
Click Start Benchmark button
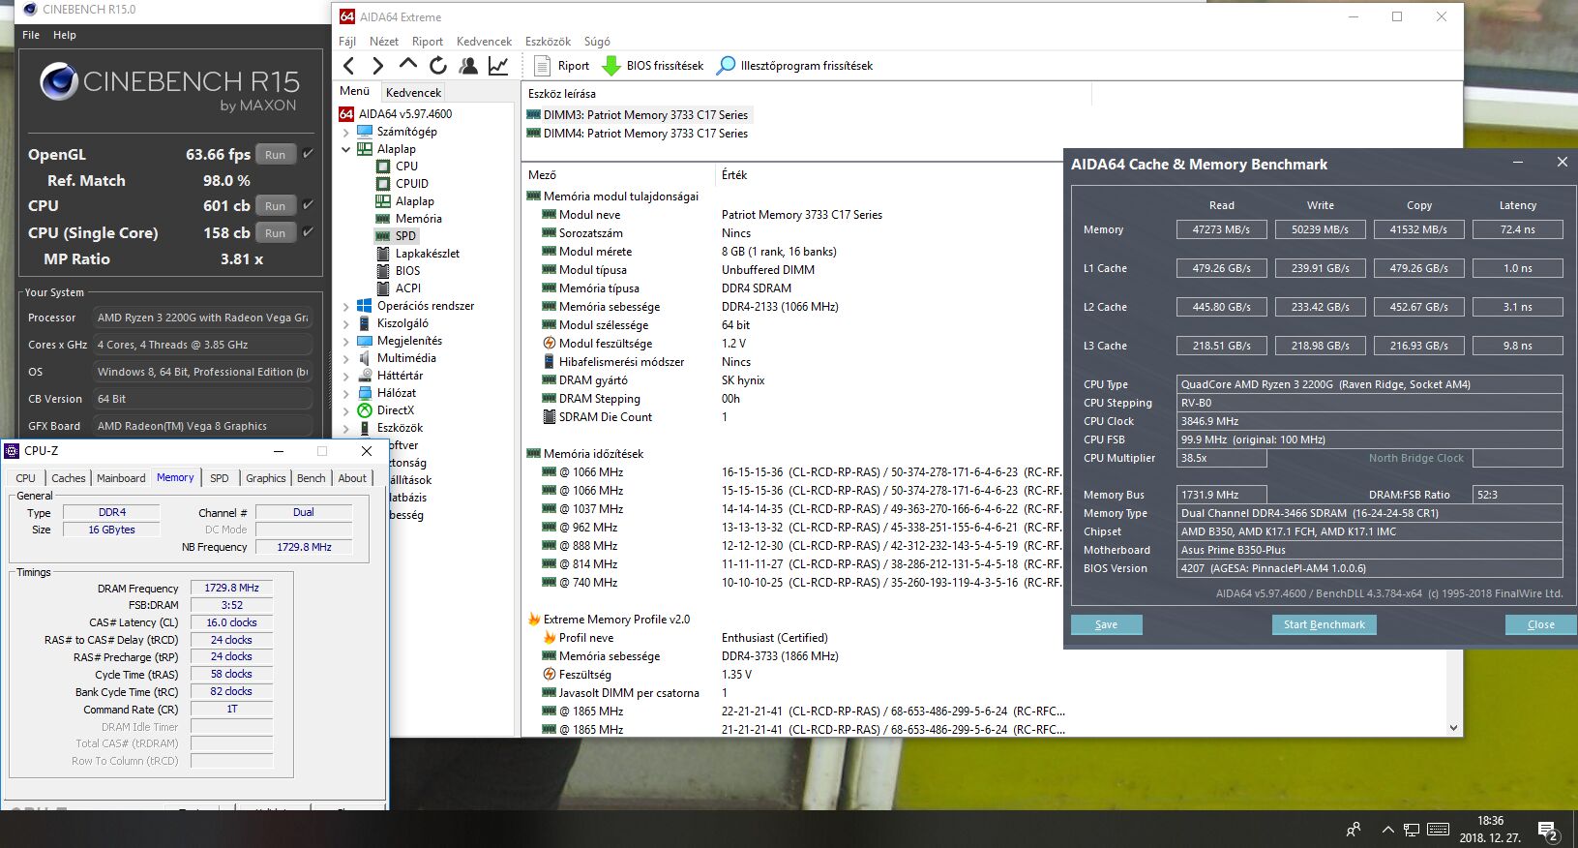click(x=1324, y=624)
